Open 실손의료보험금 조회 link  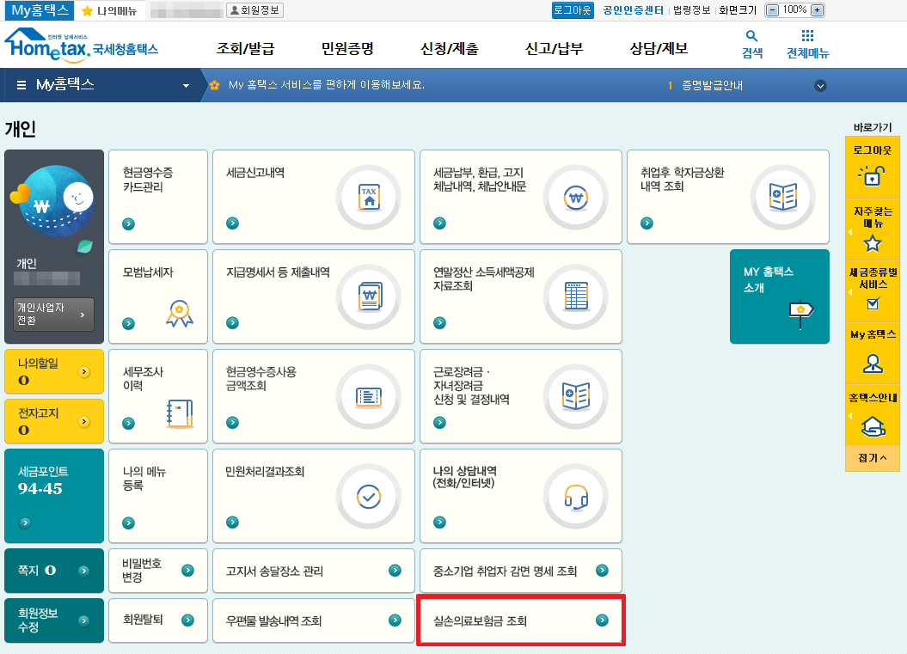pyautogui.click(x=520, y=620)
